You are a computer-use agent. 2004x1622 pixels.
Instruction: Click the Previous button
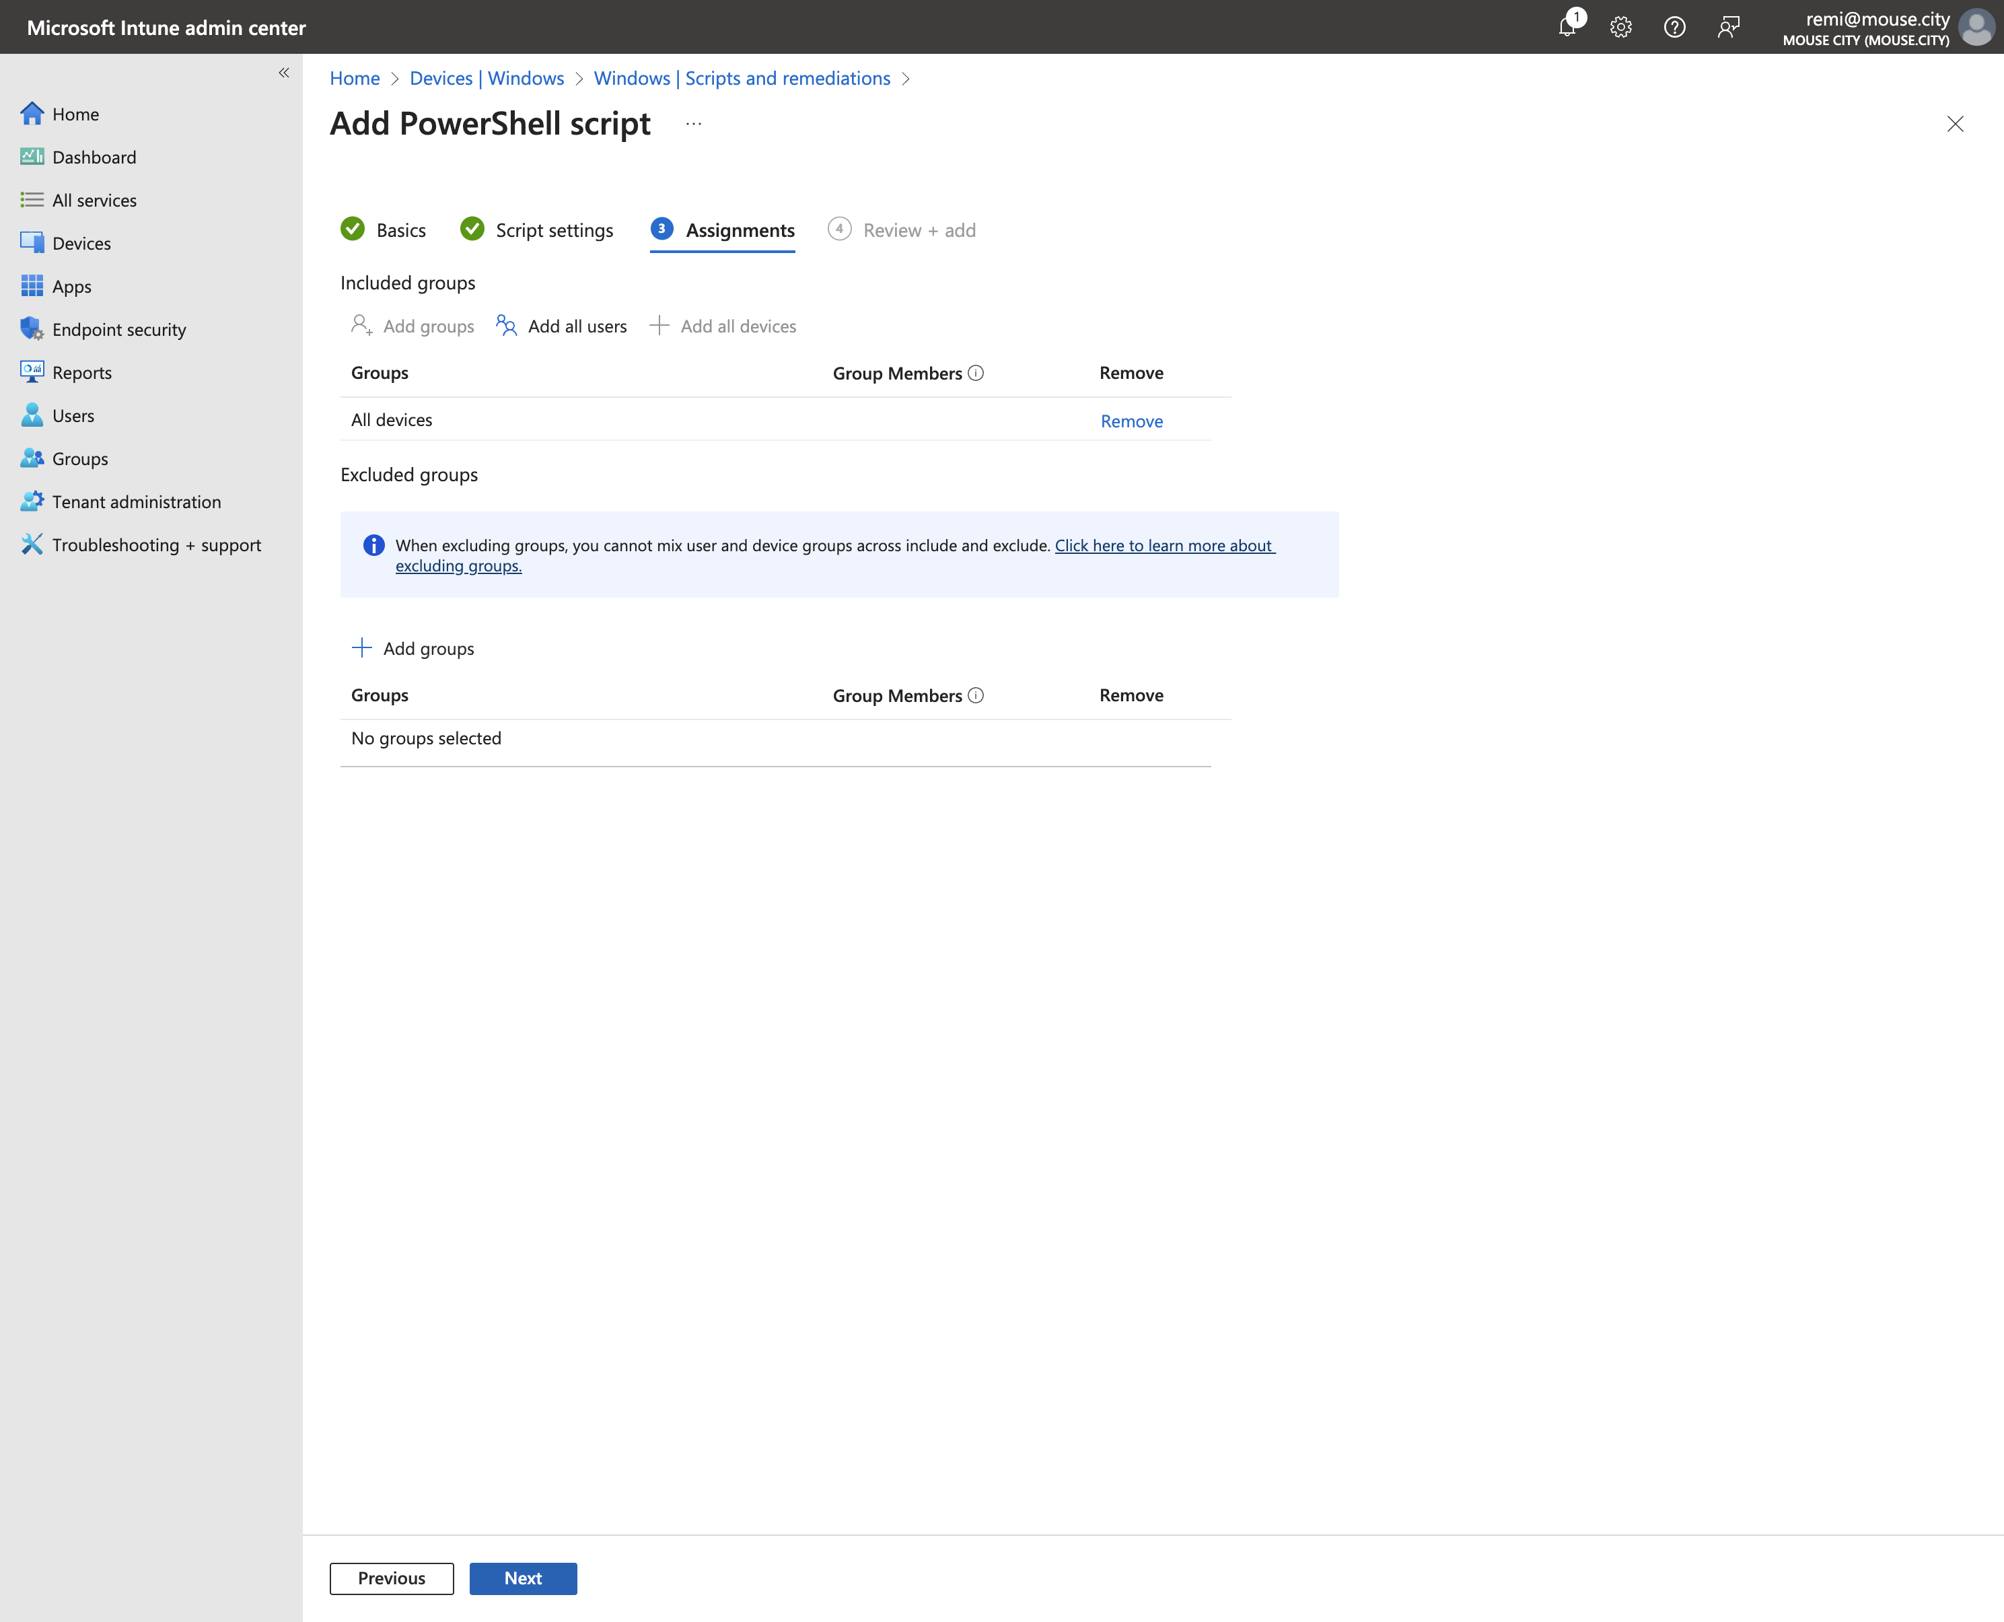[x=392, y=1578]
